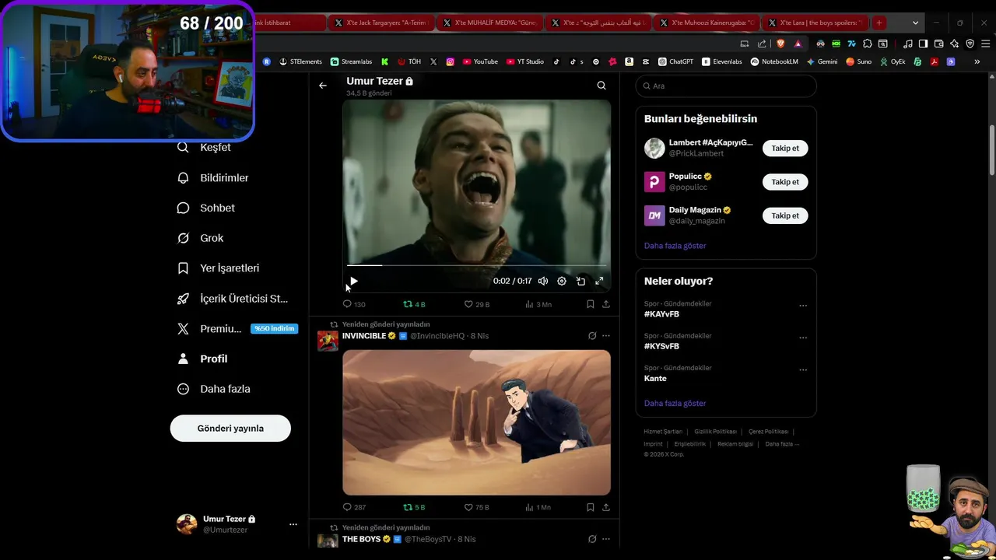Open options for #KYSvFB trend
The width and height of the screenshot is (996, 560).
[x=803, y=338]
